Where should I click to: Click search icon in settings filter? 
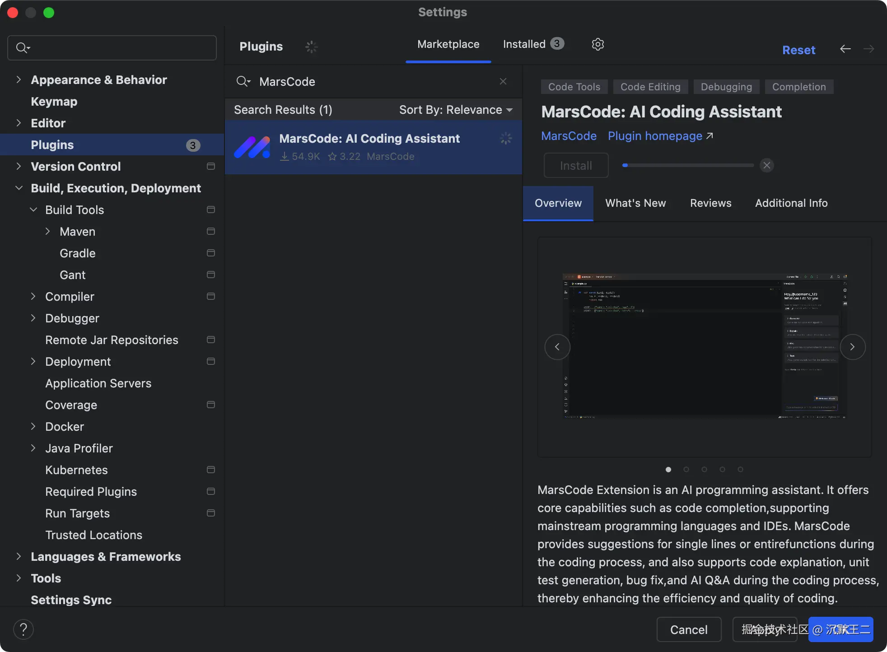click(22, 48)
